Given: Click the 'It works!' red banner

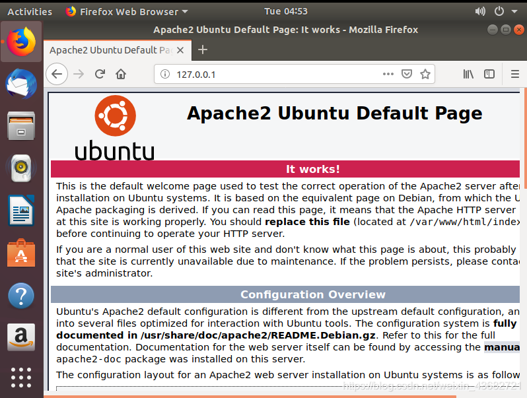Looking at the screenshot, I should click(x=285, y=169).
